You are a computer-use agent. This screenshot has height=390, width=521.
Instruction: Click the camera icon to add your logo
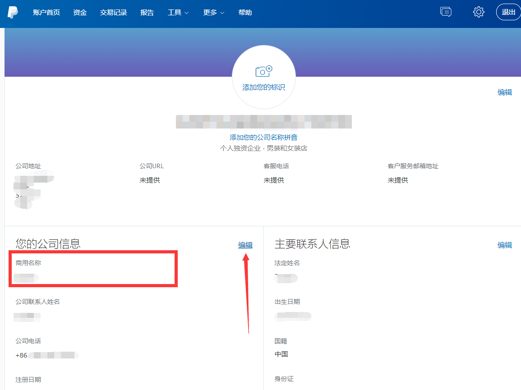tap(263, 71)
